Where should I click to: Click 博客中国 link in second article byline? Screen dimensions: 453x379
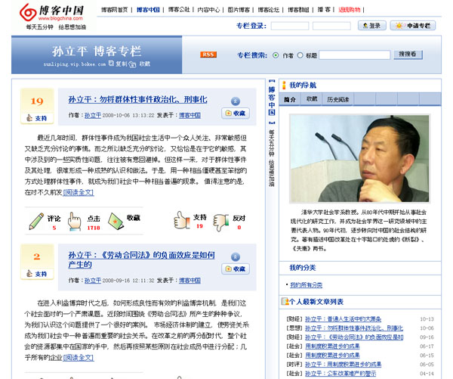pos(190,280)
